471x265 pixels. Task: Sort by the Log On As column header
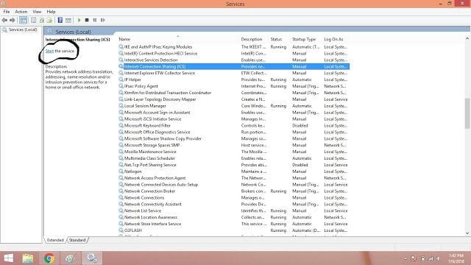pyautogui.click(x=336, y=39)
